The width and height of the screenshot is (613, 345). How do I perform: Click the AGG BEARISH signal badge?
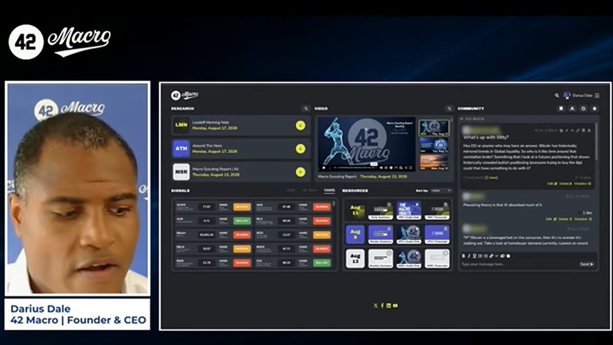pos(322,207)
